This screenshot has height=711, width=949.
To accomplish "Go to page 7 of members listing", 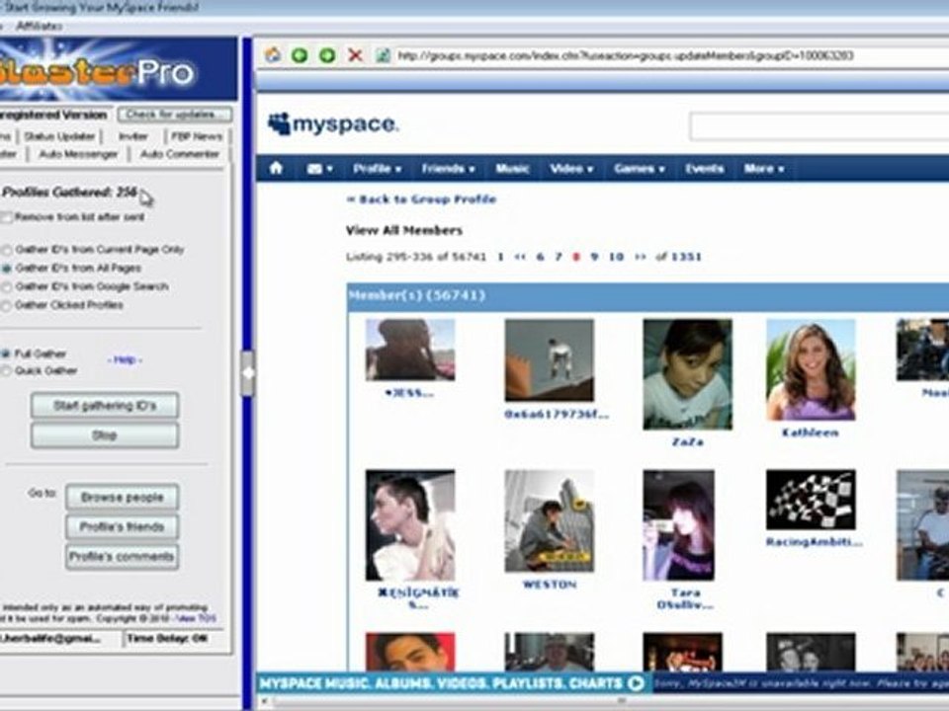I will coord(558,257).
